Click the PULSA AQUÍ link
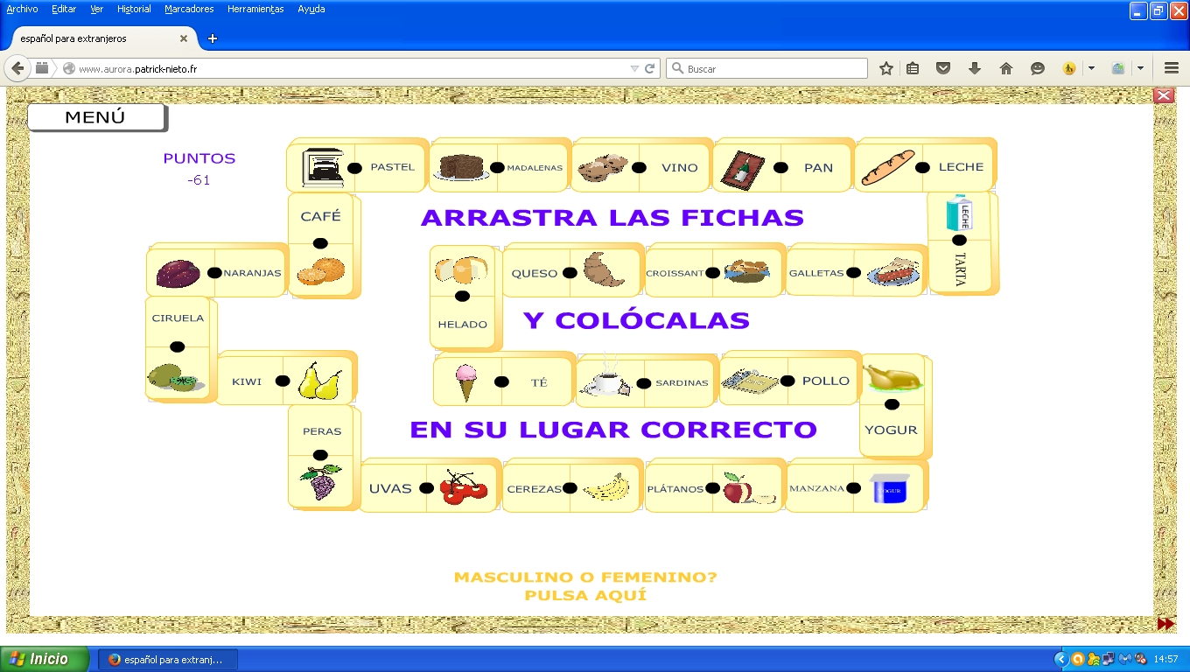This screenshot has height=672, width=1190. tap(584, 593)
